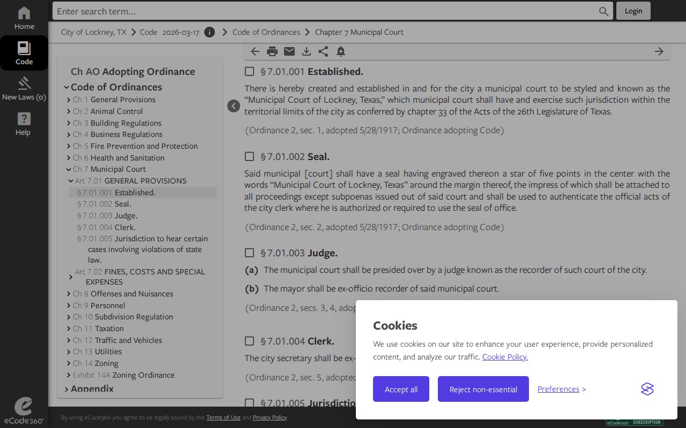
Task: Share this page via share icon
Action: pyautogui.click(x=323, y=51)
